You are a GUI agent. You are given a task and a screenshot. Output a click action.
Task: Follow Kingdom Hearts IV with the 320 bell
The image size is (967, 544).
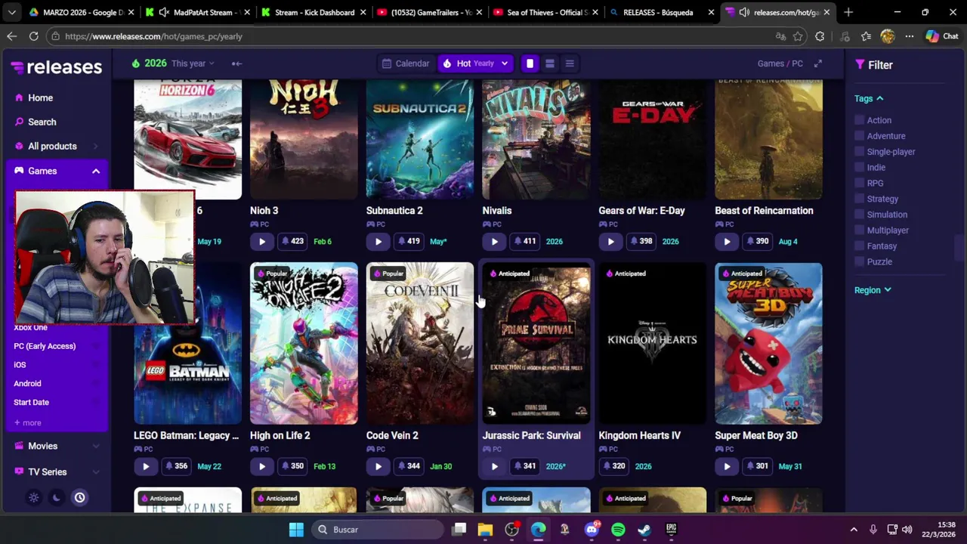tap(614, 466)
